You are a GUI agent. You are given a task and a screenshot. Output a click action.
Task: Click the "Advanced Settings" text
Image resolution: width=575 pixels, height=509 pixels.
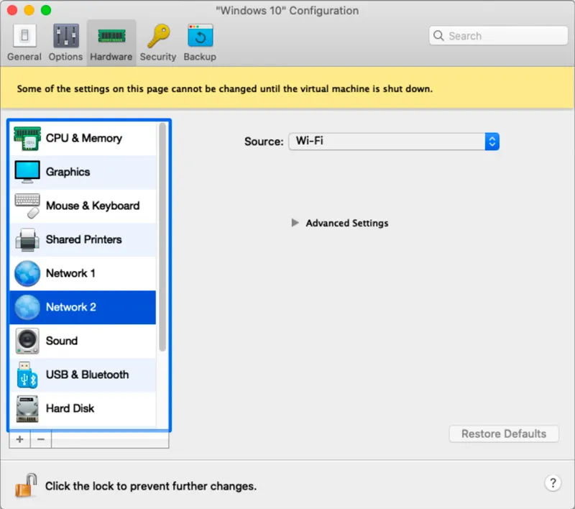347,223
